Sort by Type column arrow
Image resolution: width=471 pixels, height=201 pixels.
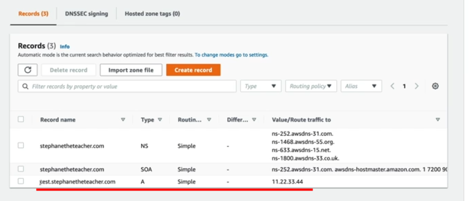(x=160, y=120)
